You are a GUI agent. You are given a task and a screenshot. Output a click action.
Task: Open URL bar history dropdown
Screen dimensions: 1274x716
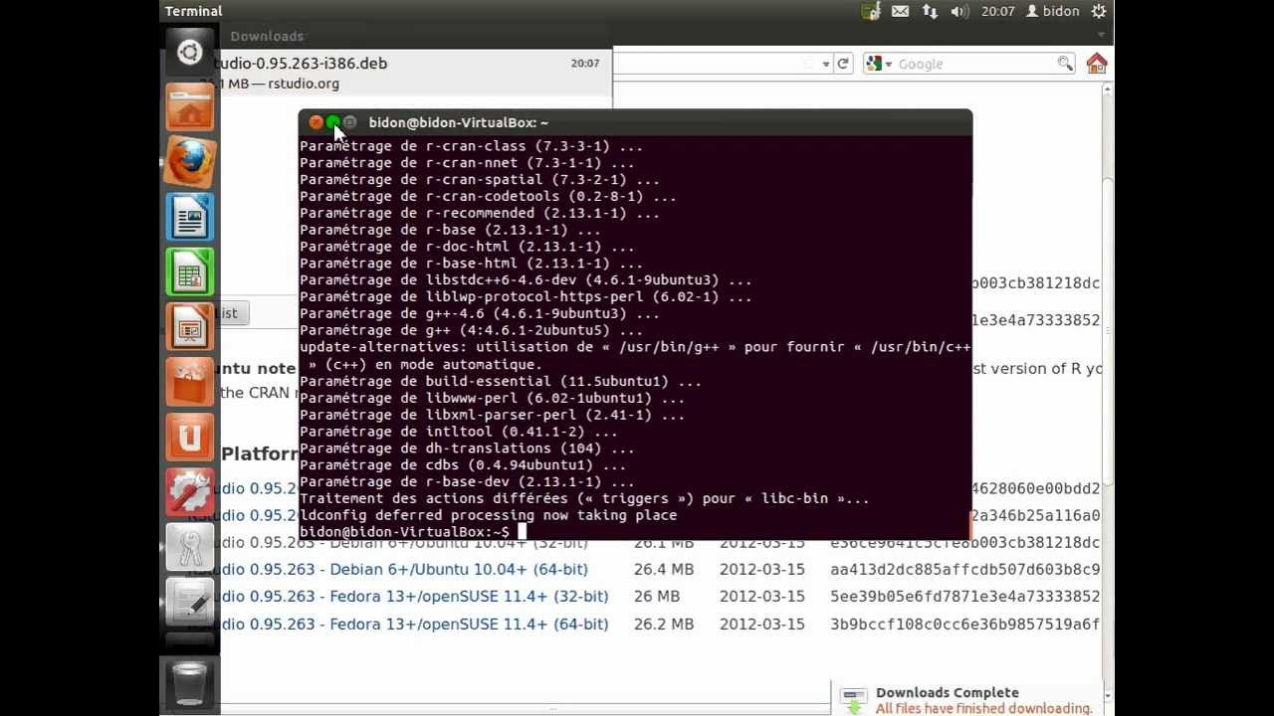[825, 64]
